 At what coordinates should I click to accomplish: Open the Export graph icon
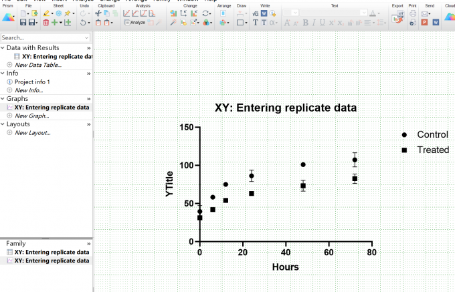click(397, 17)
